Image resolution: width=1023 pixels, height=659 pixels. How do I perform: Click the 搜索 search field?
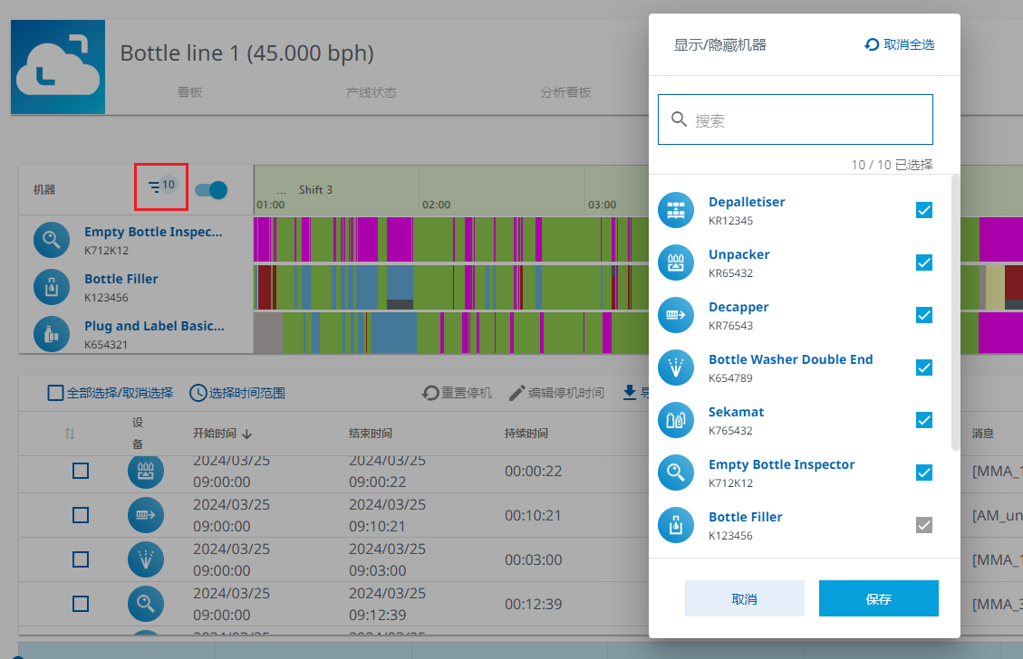coord(795,120)
